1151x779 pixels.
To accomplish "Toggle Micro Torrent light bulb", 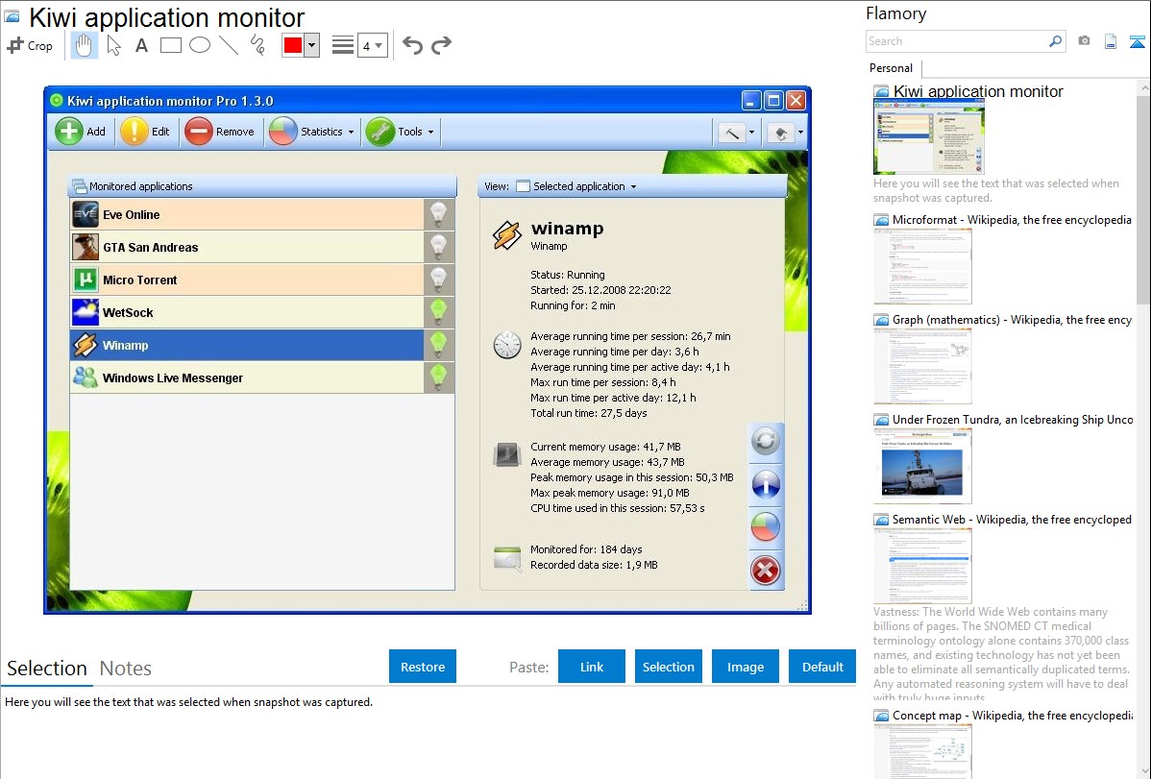I will 439,280.
